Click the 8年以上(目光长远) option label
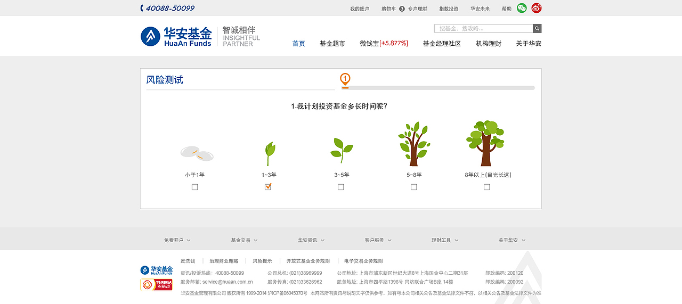Screen dimensions: 682x304 488,175
